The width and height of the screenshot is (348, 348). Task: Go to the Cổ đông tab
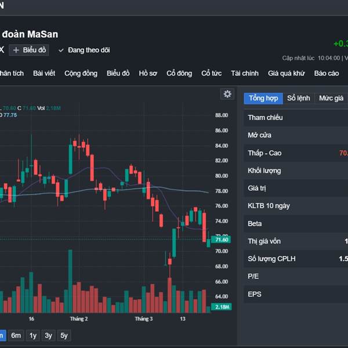click(x=179, y=74)
